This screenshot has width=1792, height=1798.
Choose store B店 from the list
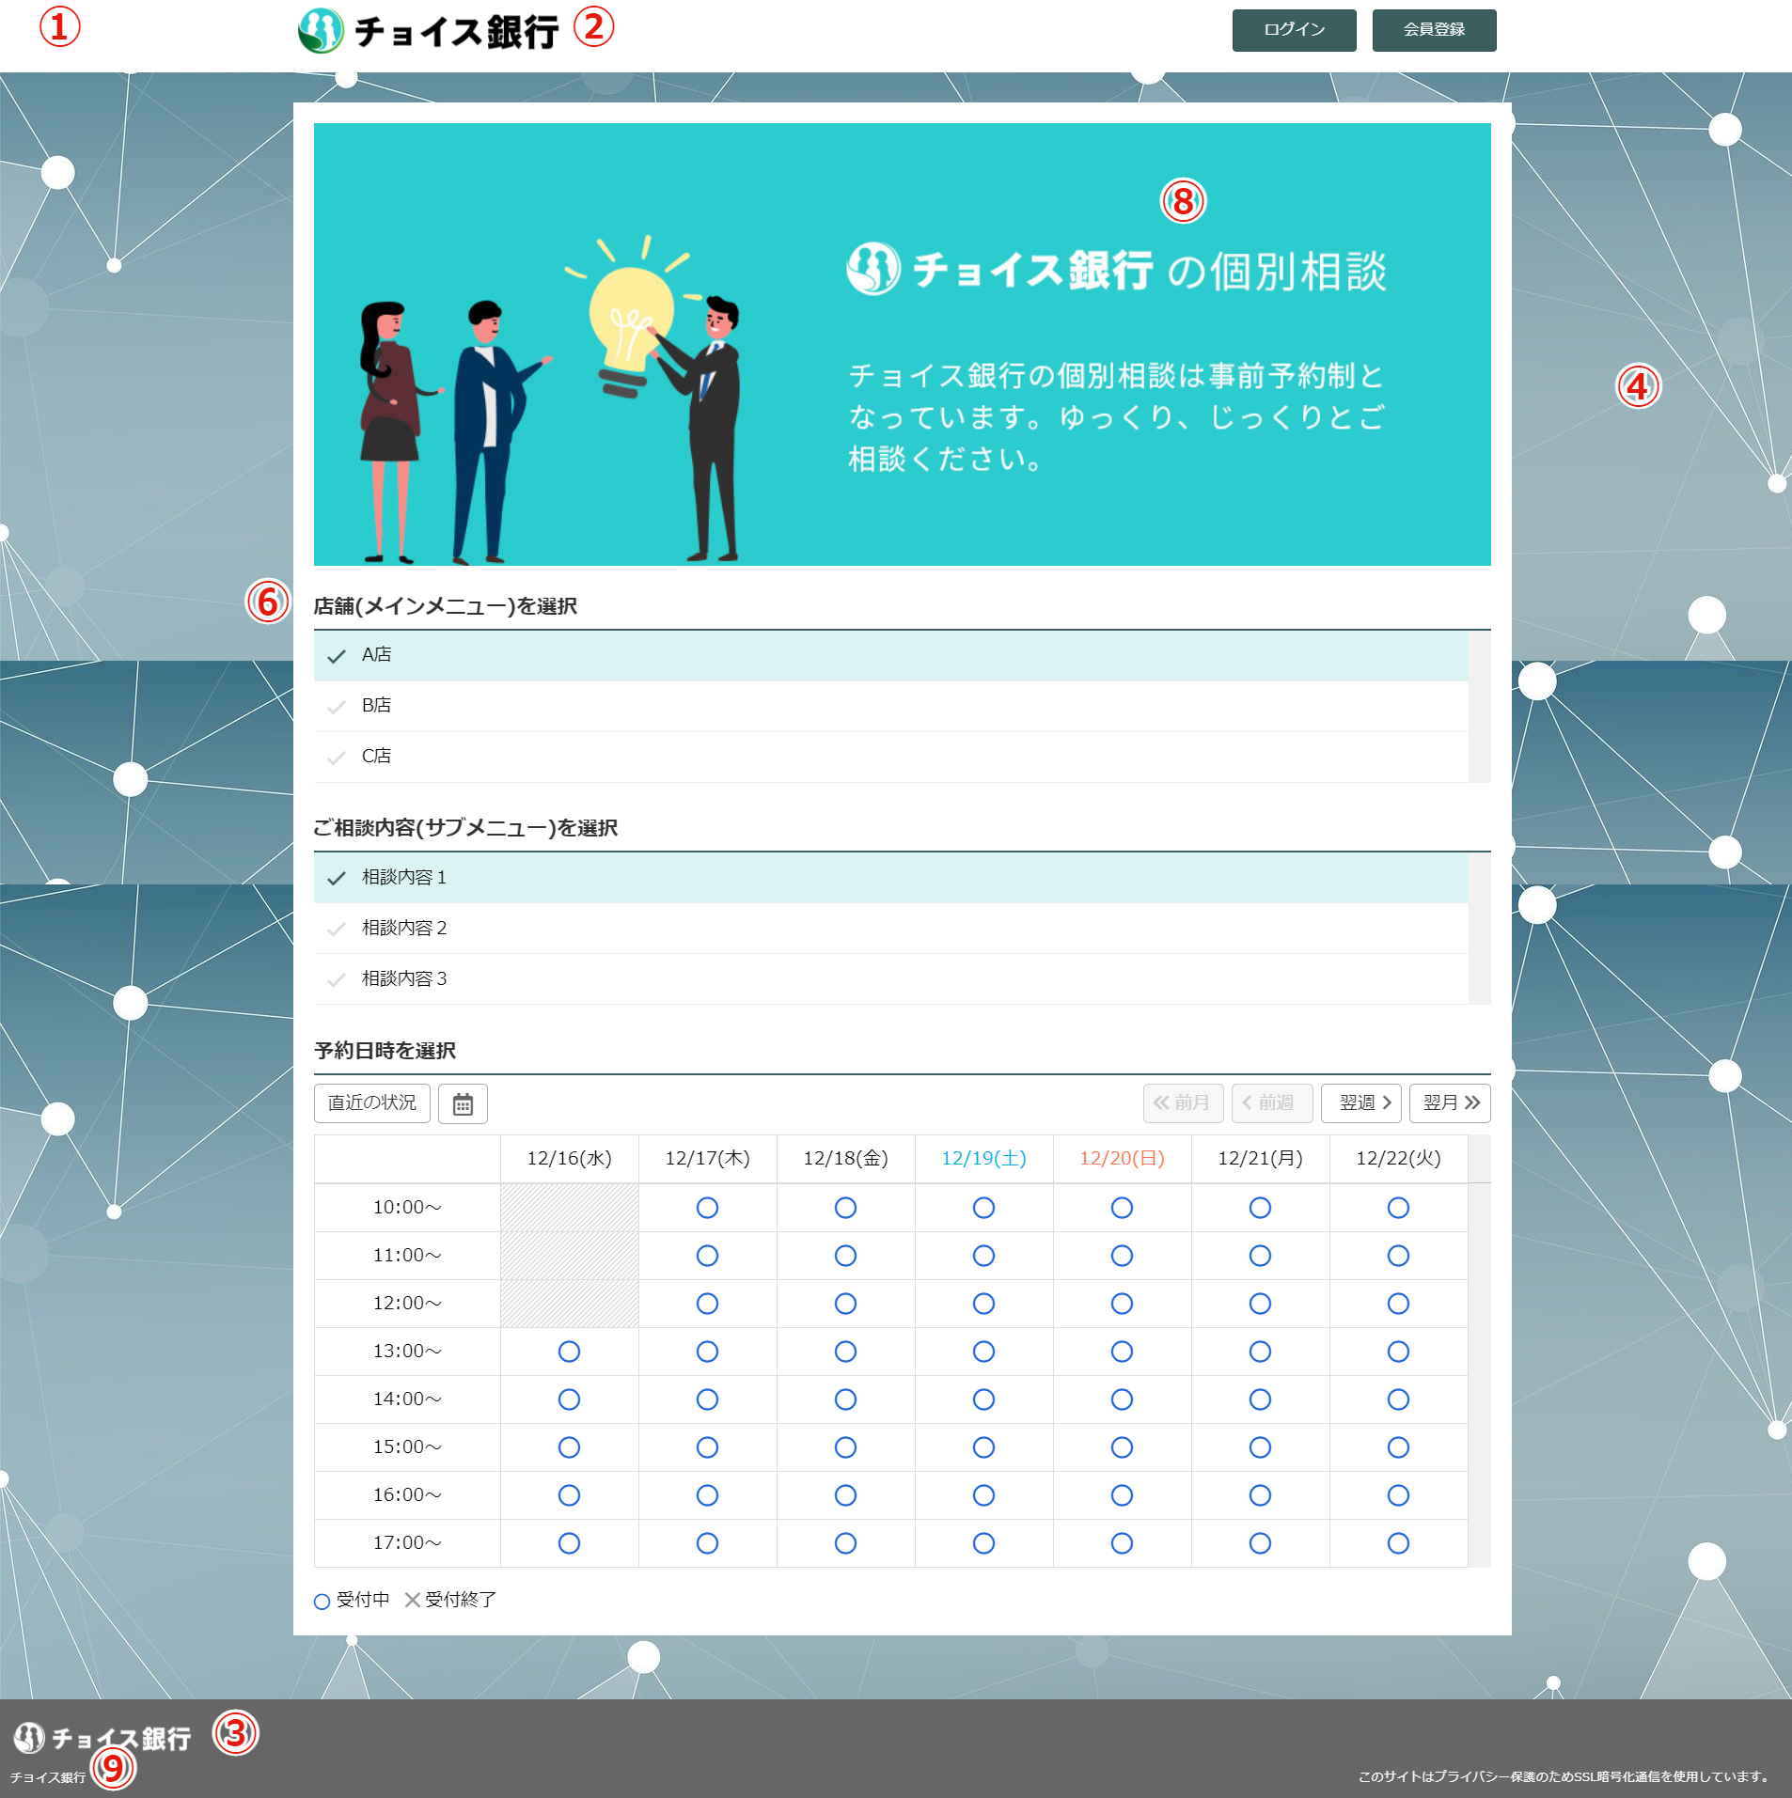point(890,706)
